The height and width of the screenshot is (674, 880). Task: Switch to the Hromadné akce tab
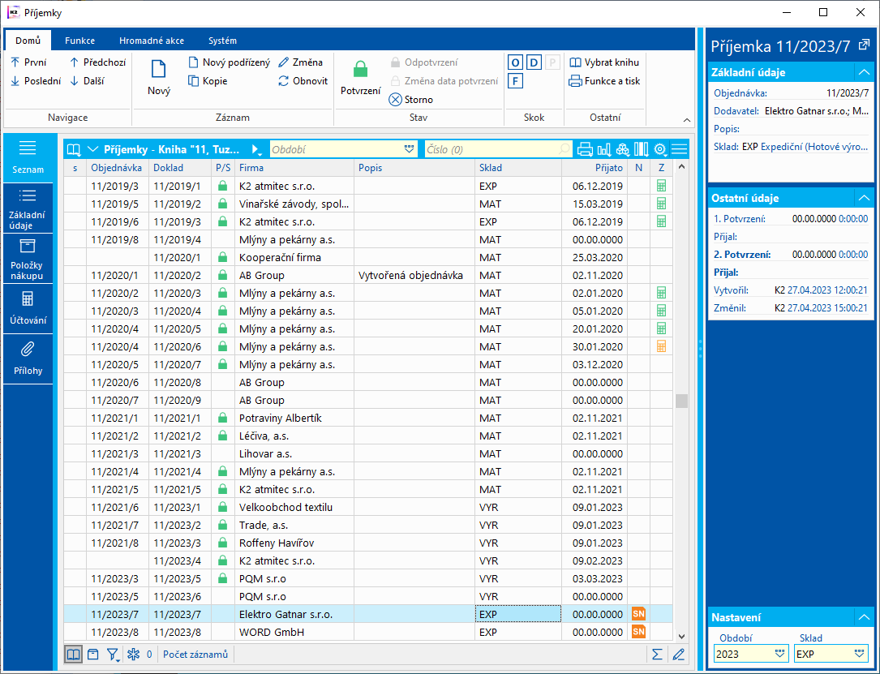pos(151,41)
